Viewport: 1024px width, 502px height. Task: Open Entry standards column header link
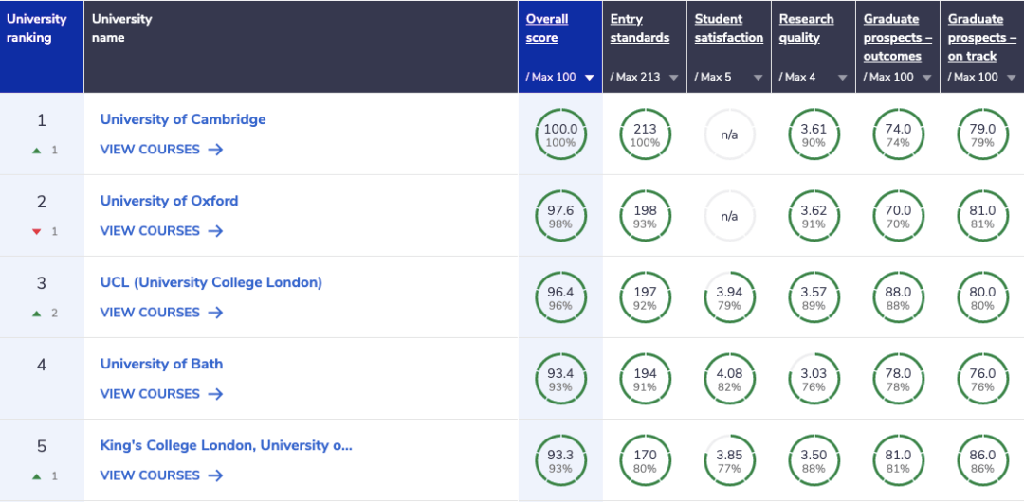click(x=639, y=28)
